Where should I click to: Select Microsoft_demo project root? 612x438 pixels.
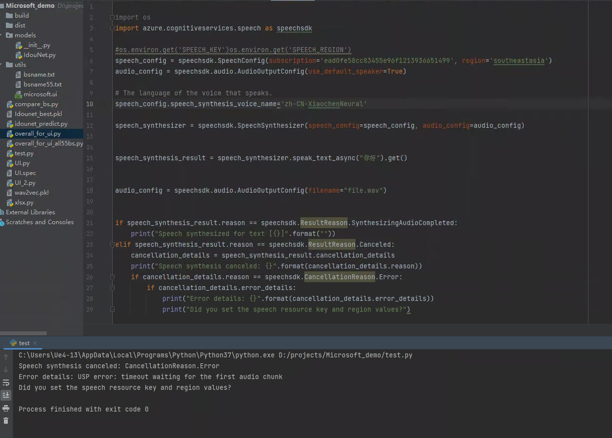(x=30, y=5)
